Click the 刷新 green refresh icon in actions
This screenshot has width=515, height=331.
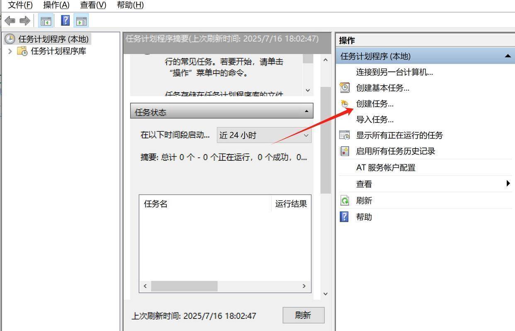(x=345, y=201)
